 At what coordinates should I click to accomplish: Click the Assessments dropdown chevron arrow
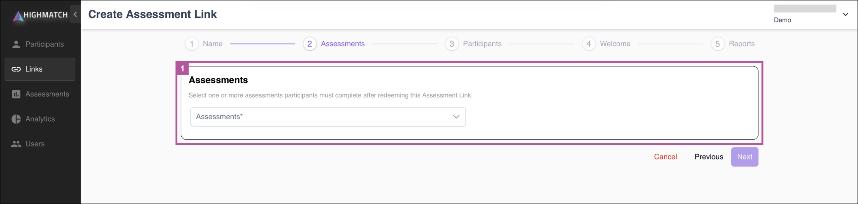point(456,117)
